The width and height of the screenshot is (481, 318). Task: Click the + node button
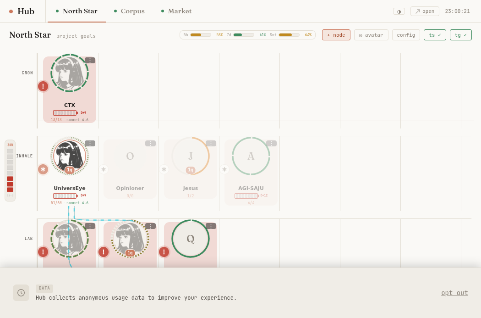[x=336, y=35]
